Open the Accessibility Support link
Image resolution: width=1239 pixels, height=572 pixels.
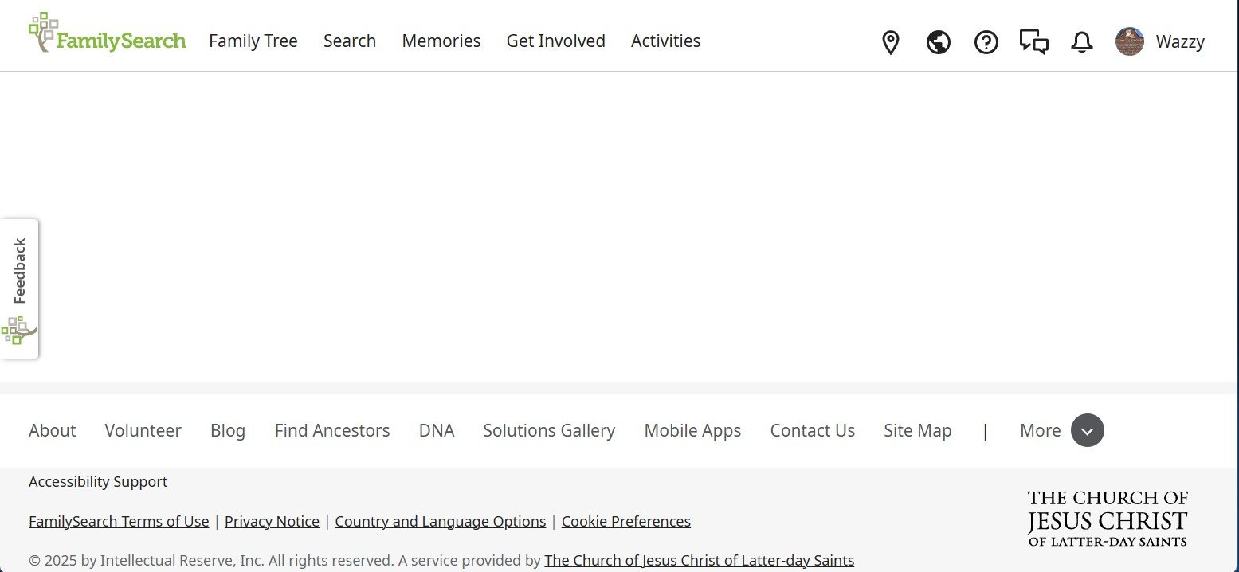[x=97, y=481]
